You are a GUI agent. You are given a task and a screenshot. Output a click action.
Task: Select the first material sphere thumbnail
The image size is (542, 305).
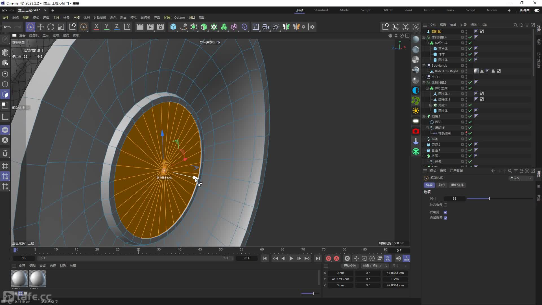(19, 278)
